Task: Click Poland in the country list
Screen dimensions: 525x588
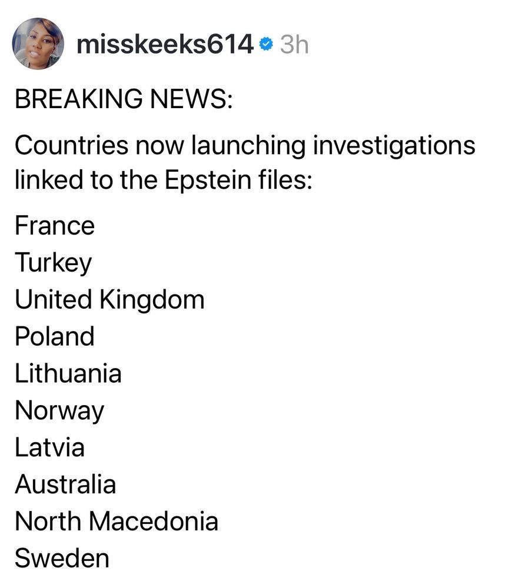Action: pyautogui.click(x=54, y=337)
